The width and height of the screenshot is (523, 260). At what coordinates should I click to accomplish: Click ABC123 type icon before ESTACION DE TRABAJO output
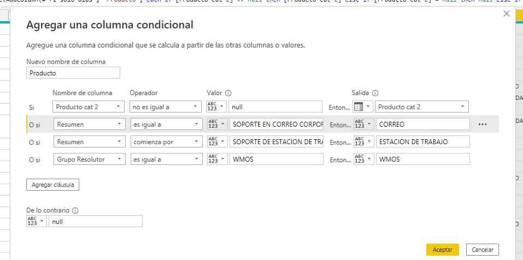pos(363,141)
